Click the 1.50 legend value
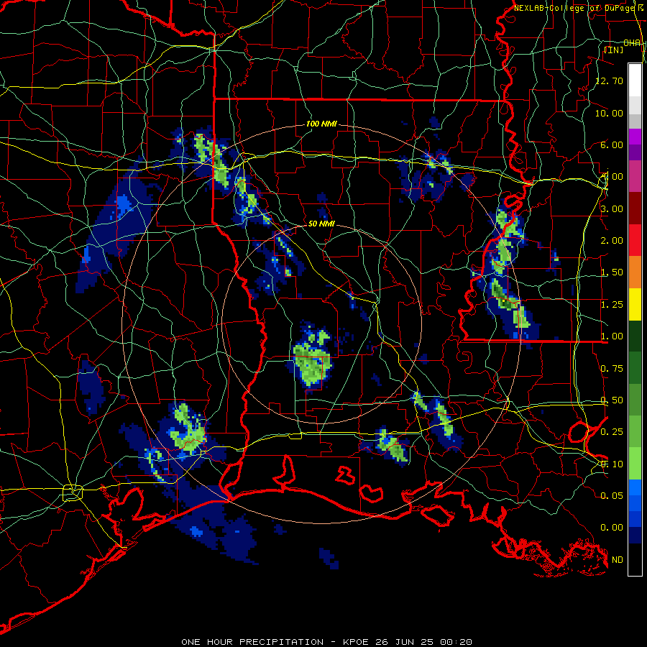Screen dimensions: 647x647 612,272
